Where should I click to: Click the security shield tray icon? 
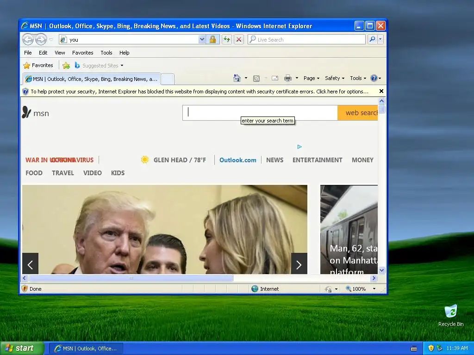coord(431,348)
